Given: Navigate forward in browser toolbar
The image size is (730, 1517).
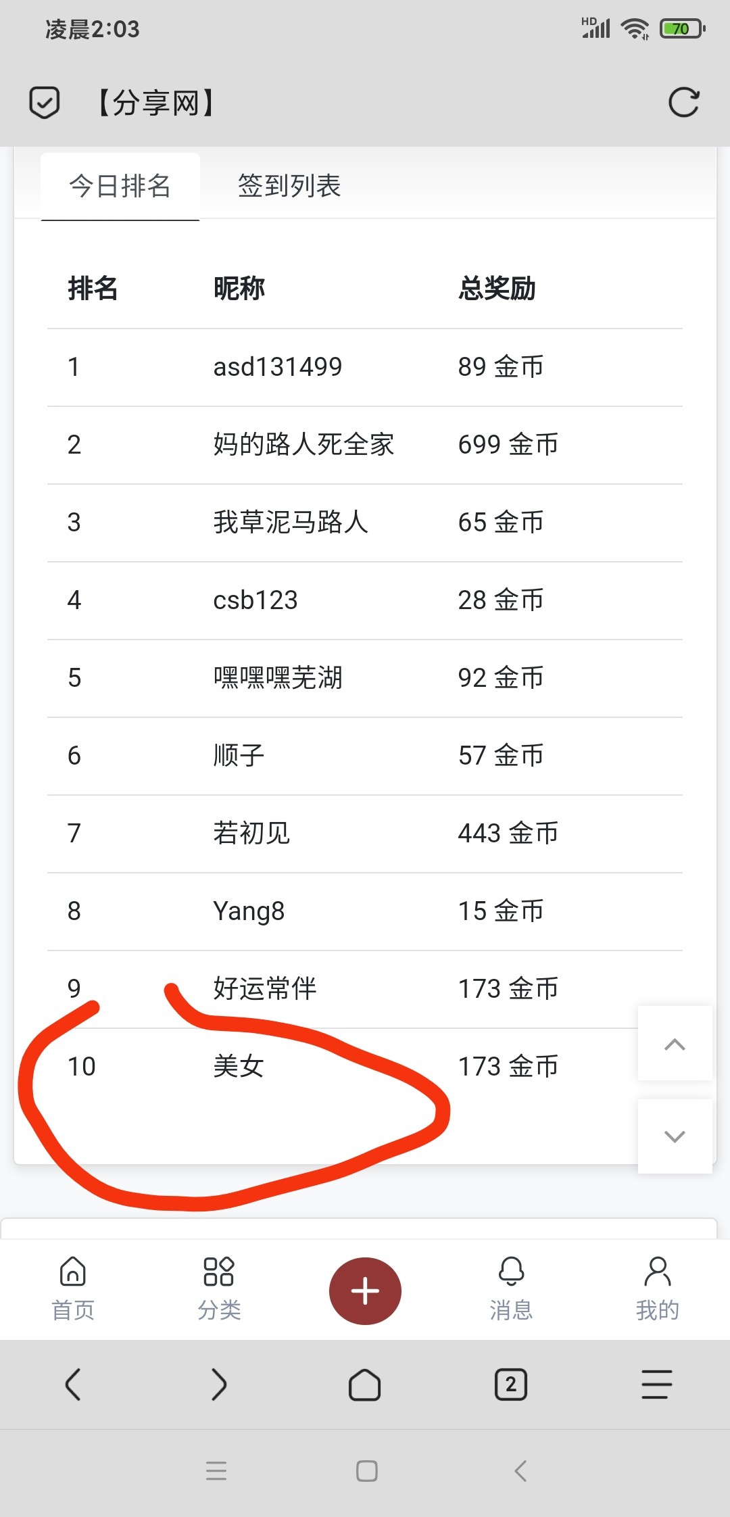Looking at the screenshot, I should [x=219, y=1384].
